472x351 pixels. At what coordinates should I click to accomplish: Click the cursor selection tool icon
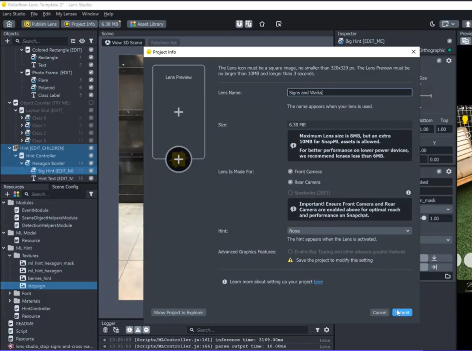tap(279, 24)
